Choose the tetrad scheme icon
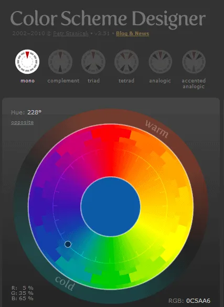224x307 pixels. (x=126, y=62)
